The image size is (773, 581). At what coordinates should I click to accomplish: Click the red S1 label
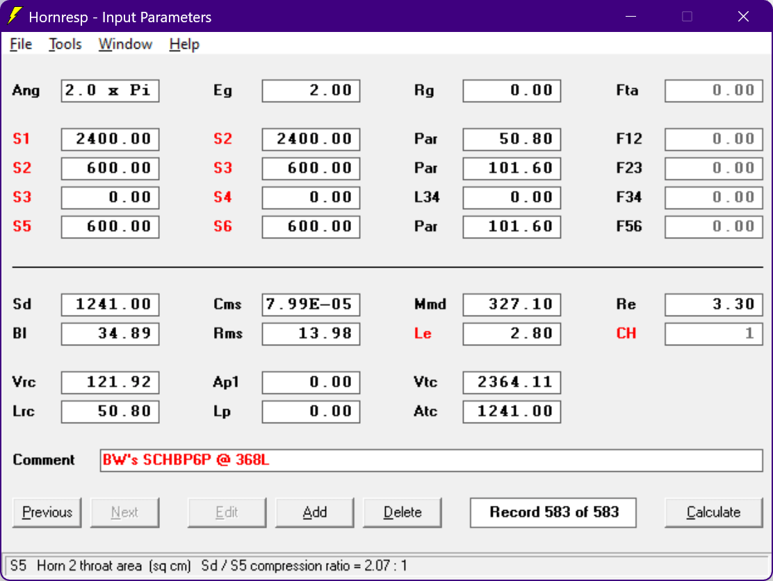pos(21,139)
